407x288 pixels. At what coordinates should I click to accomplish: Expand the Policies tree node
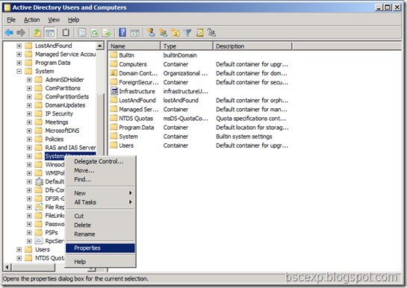[x=29, y=140]
